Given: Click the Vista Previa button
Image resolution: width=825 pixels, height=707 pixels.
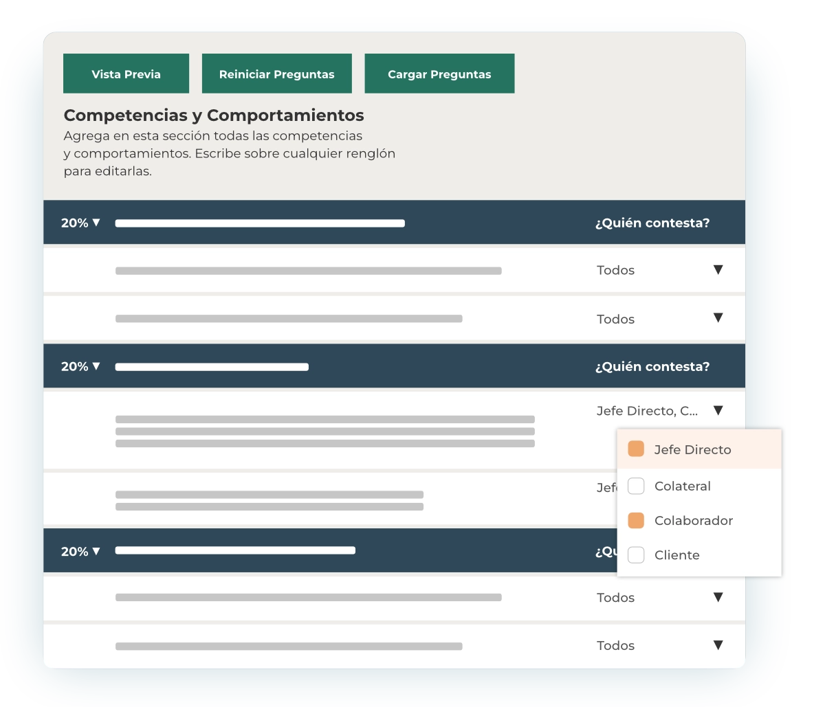Looking at the screenshot, I should click(126, 74).
